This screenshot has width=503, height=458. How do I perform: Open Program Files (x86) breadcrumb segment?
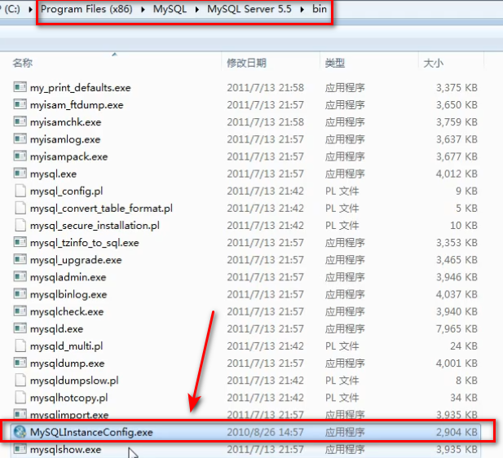pos(86,9)
